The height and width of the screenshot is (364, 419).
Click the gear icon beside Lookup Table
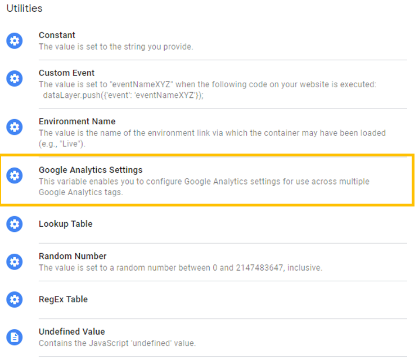click(15, 224)
